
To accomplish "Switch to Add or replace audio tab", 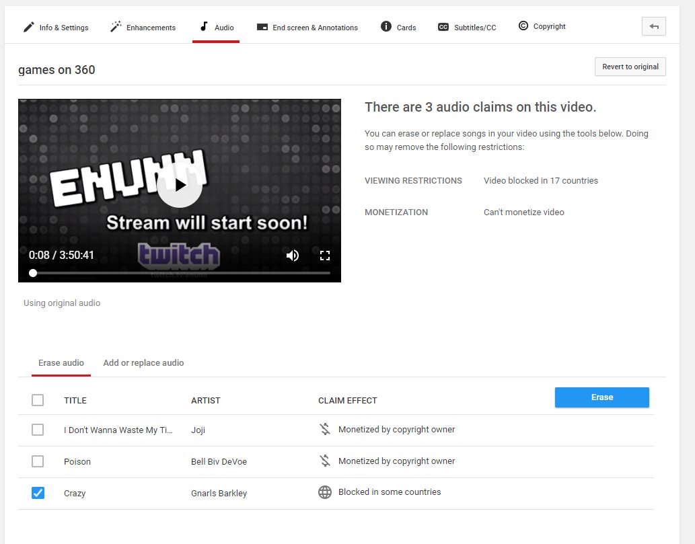I will pos(143,363).
